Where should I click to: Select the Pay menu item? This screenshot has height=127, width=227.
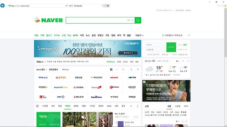pyautogui.click(x=69, y=35)
